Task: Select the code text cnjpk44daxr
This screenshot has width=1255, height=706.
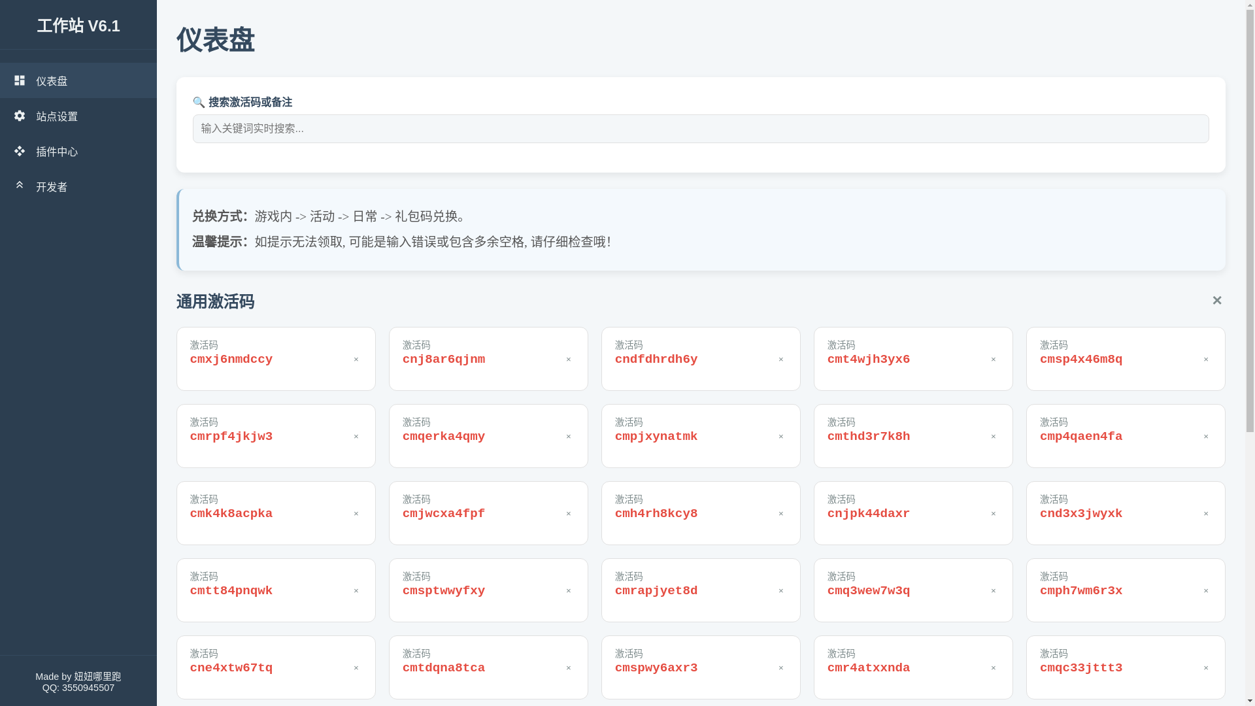Action: [x=869, y=514]
